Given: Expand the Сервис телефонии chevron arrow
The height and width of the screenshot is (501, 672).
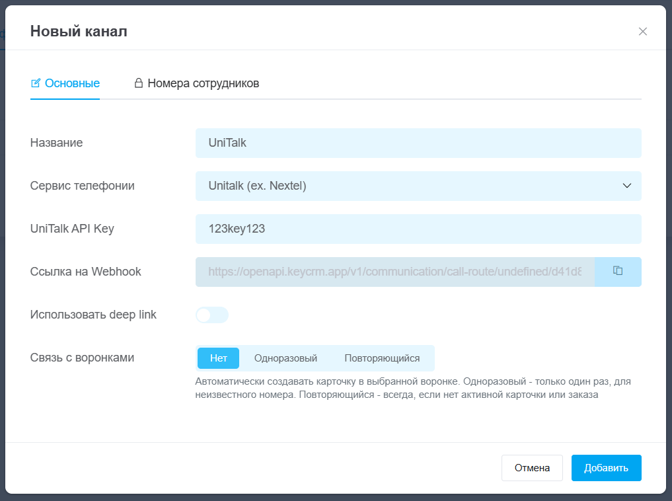Looking at the screenshot, I should [627, 186].
